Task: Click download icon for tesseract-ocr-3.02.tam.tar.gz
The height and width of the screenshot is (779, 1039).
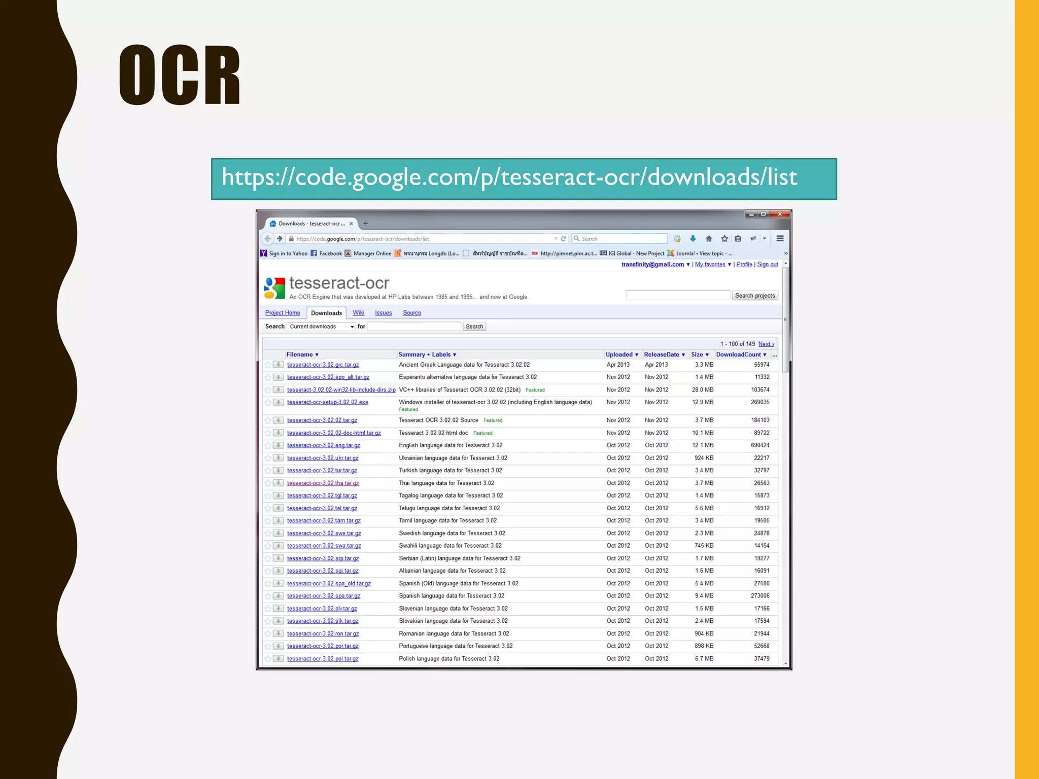Action: [279, 521]
